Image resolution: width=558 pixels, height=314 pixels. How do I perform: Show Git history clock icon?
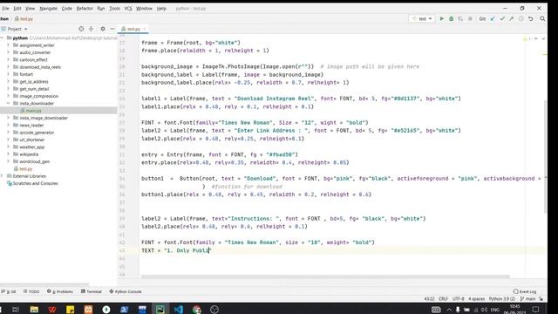[x=521, y=18]
